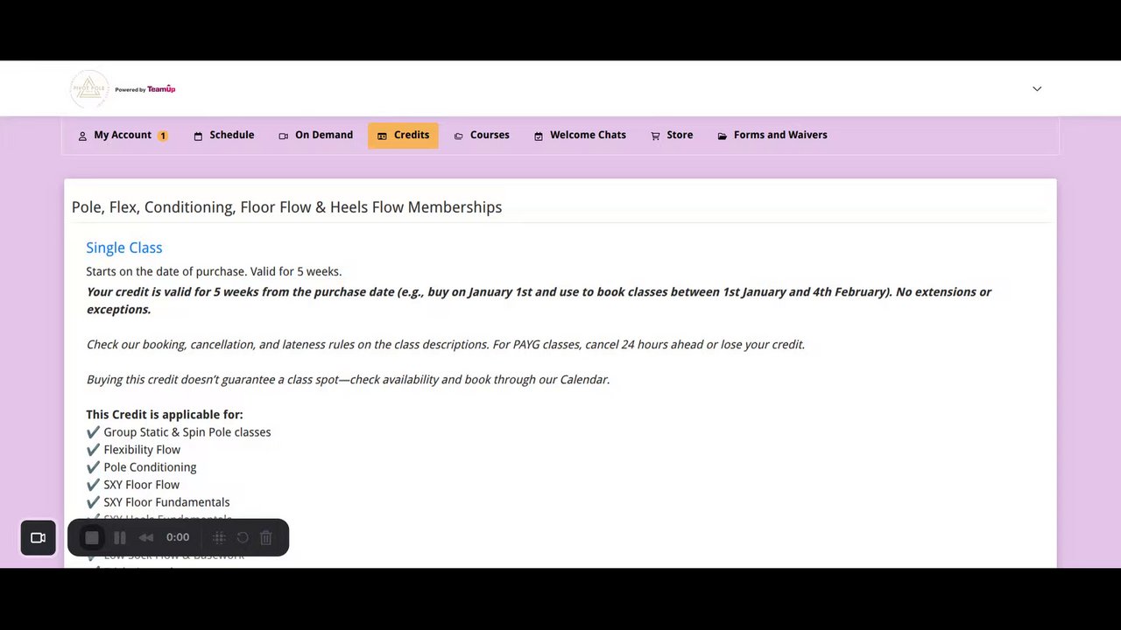Expand the top-right account dropdown chevron
The width and height of the screenshot is (1121, 630).
tap(1037, 88)
